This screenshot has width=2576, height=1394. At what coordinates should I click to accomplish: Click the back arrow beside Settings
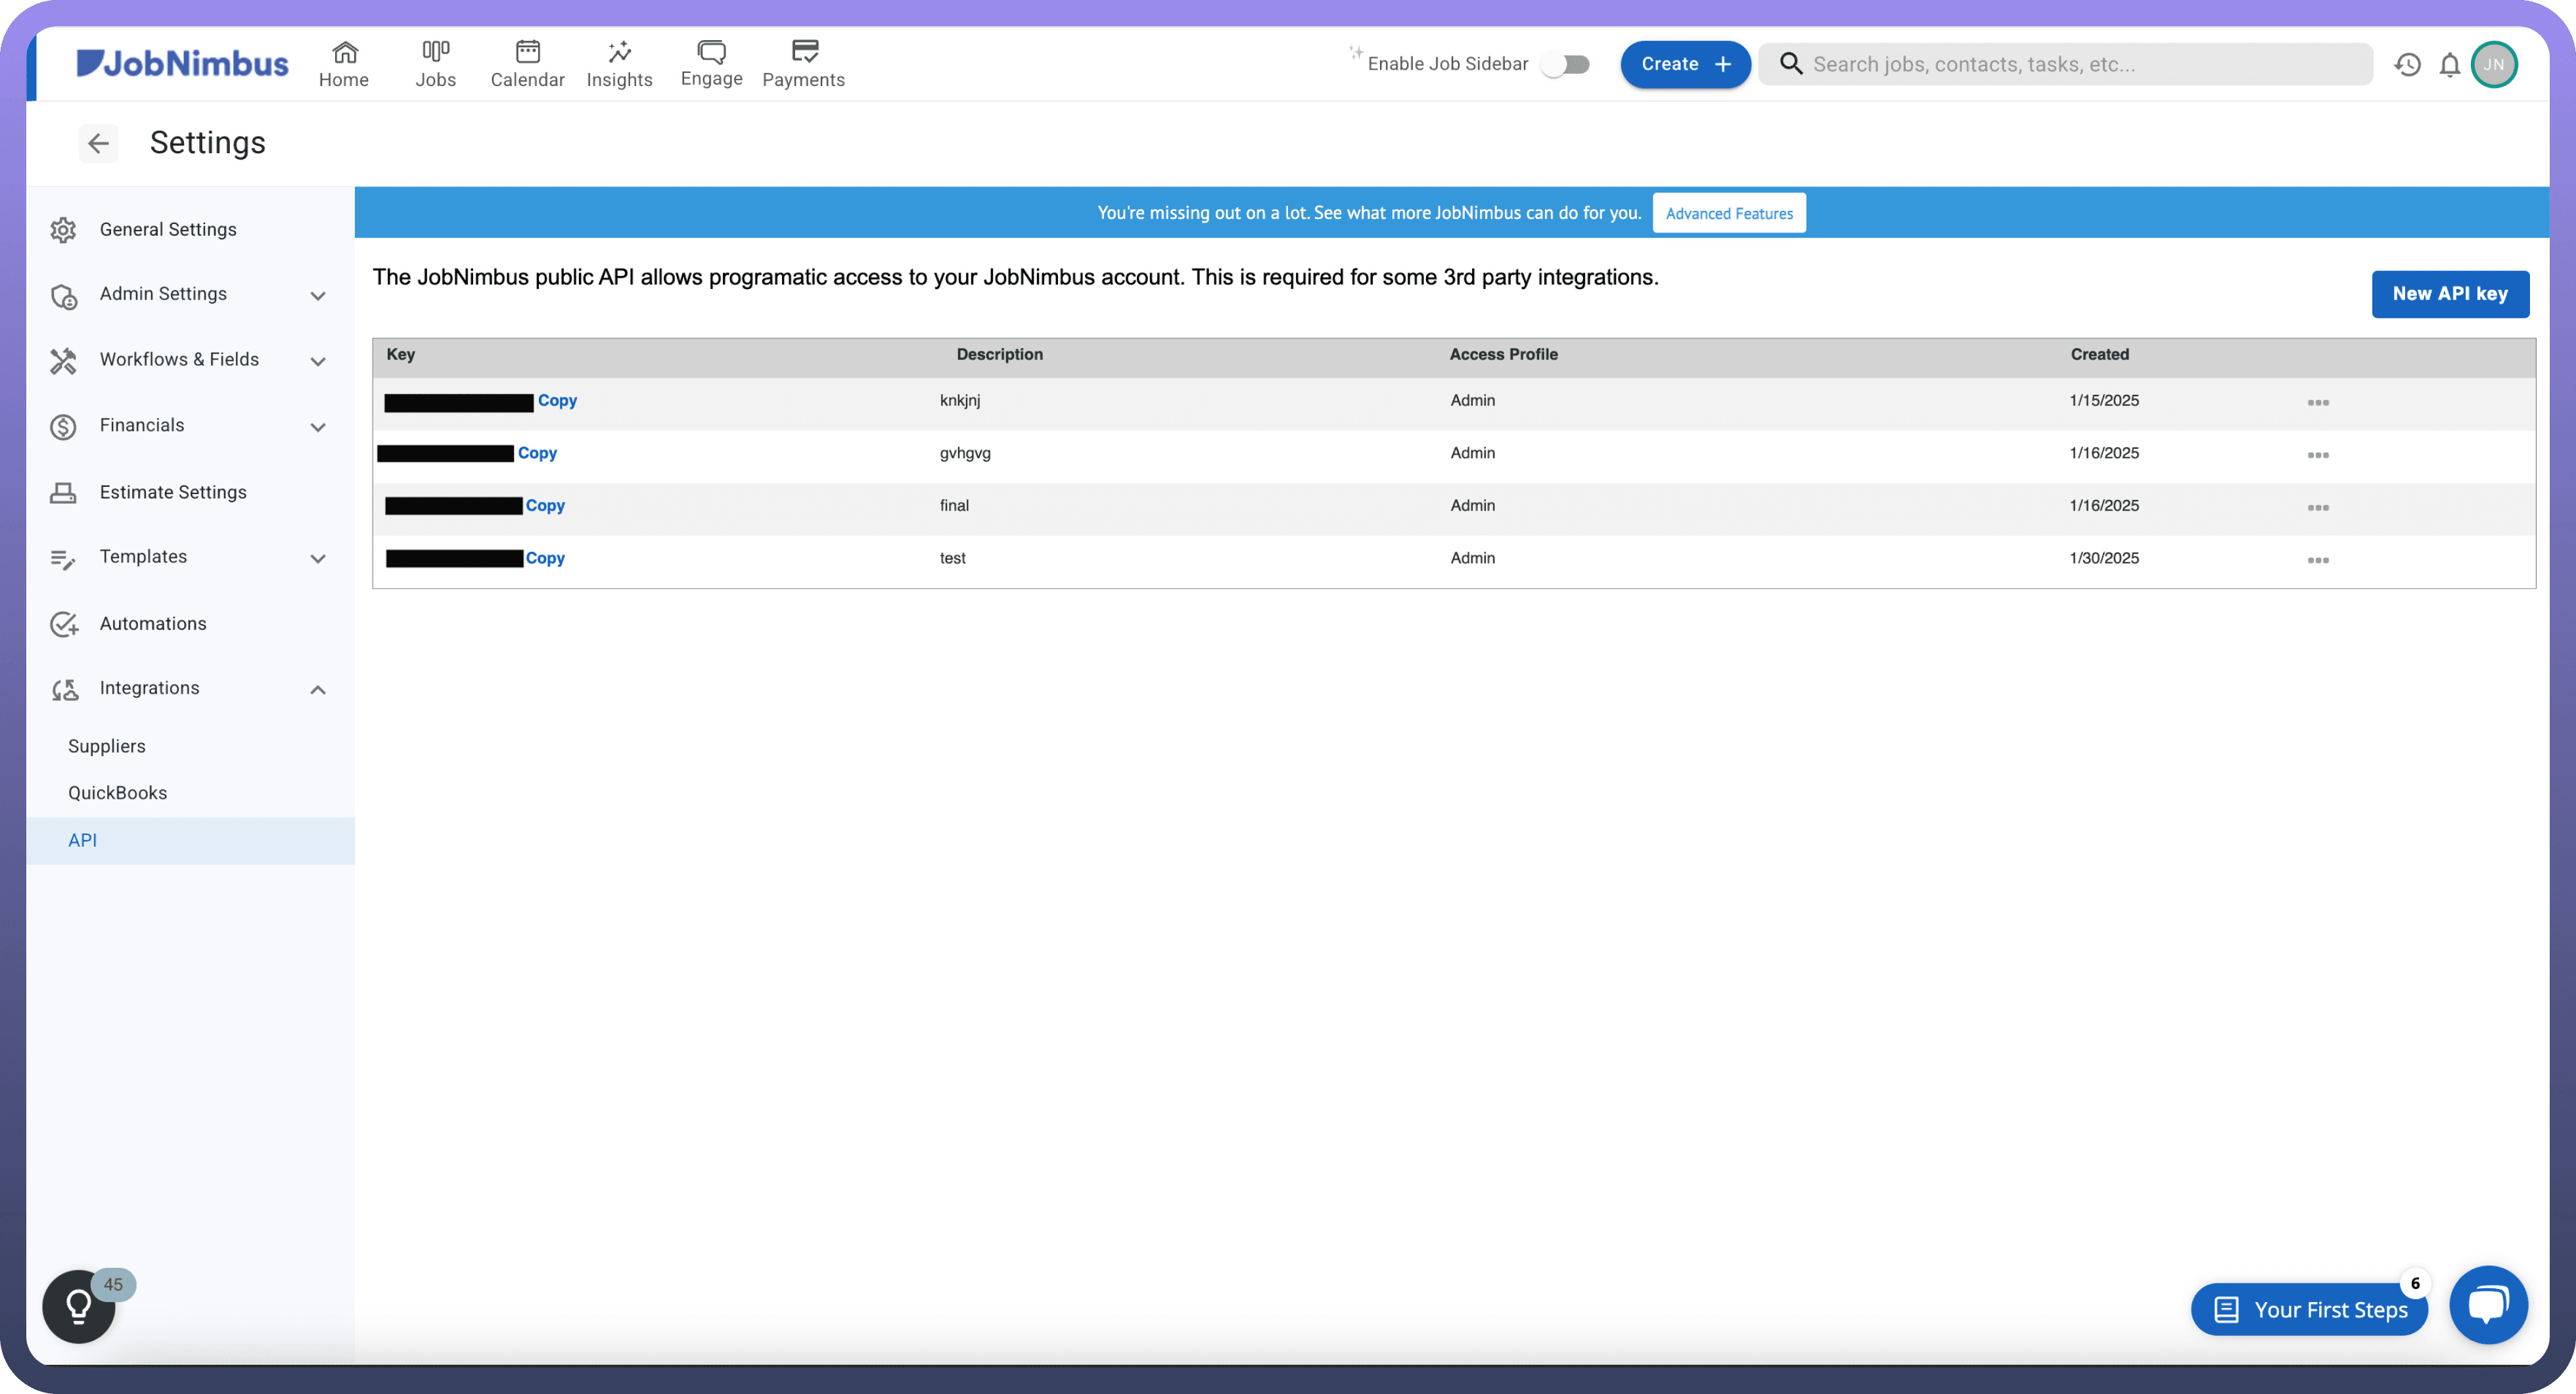98,143
